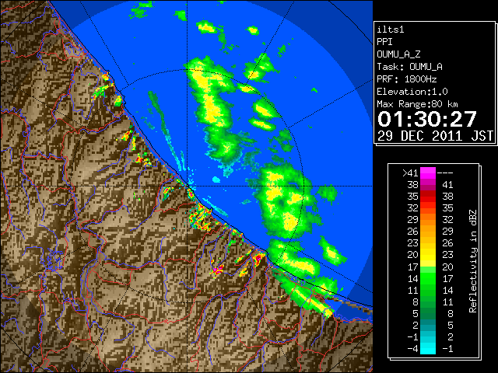Image resolution: width=498 pixels, height=373 pixels.
Task: Click the 'Reflectivity in dBZ' axis label
Action: [473, 261]
